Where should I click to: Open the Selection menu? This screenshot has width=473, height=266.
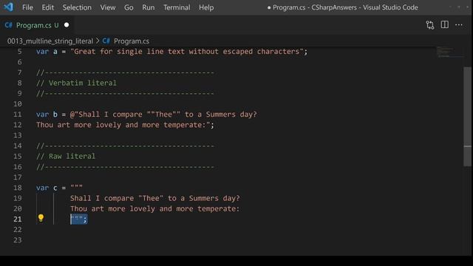pyautogui.click(x=77, y=7)
